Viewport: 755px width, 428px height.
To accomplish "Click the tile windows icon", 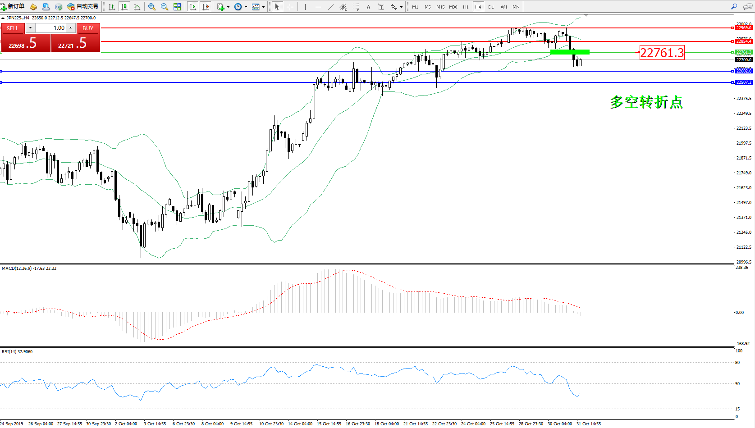I will 177,7.
